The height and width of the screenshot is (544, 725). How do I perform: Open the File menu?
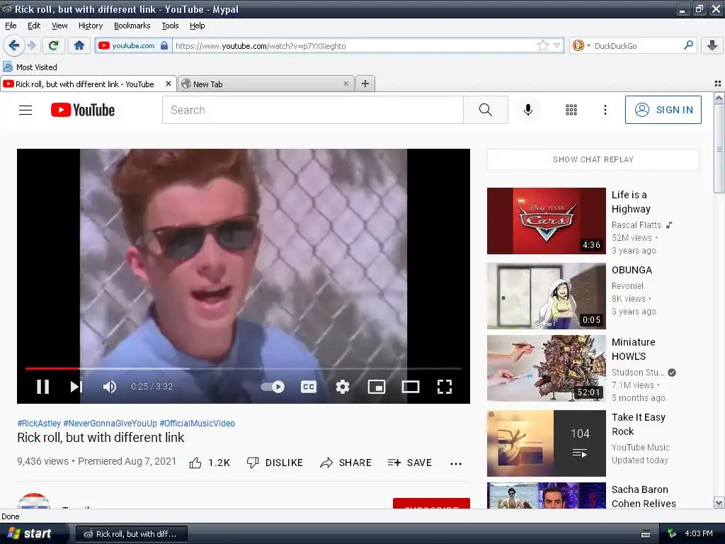click(x=11, y=25)
